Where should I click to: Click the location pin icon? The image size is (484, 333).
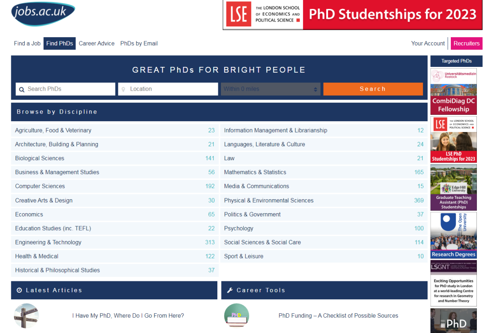point(123,89)
